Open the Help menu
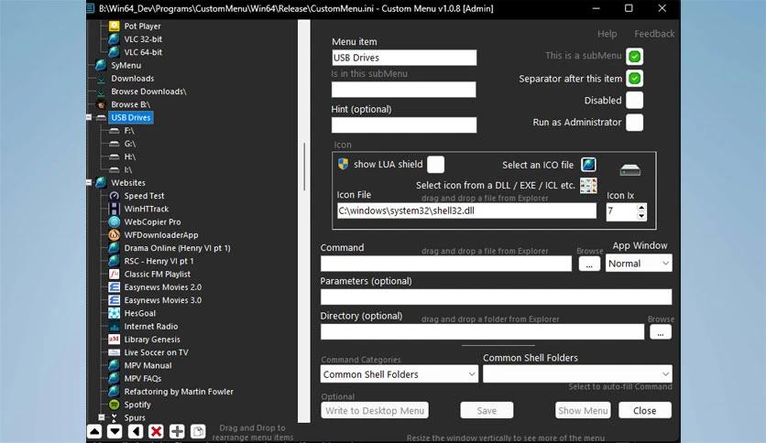The image size is (766, 443). pos(607,34)
